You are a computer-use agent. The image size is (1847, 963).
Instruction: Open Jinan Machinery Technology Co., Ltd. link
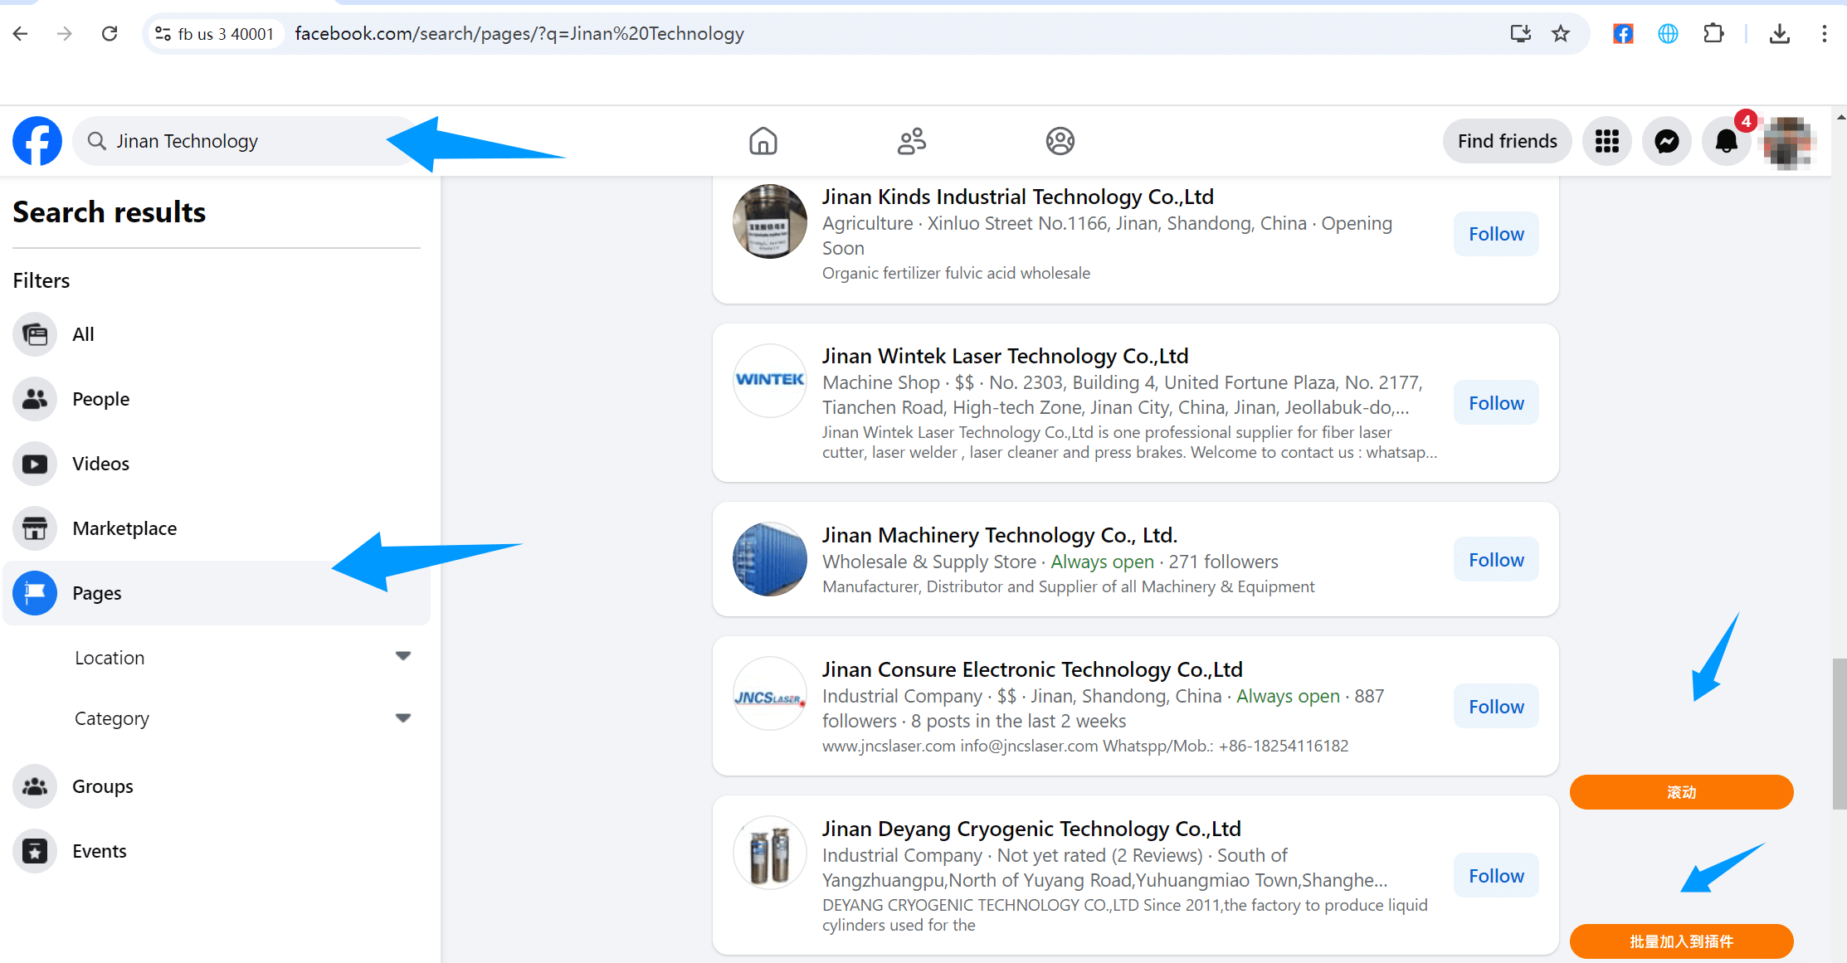coord(1000,535)
